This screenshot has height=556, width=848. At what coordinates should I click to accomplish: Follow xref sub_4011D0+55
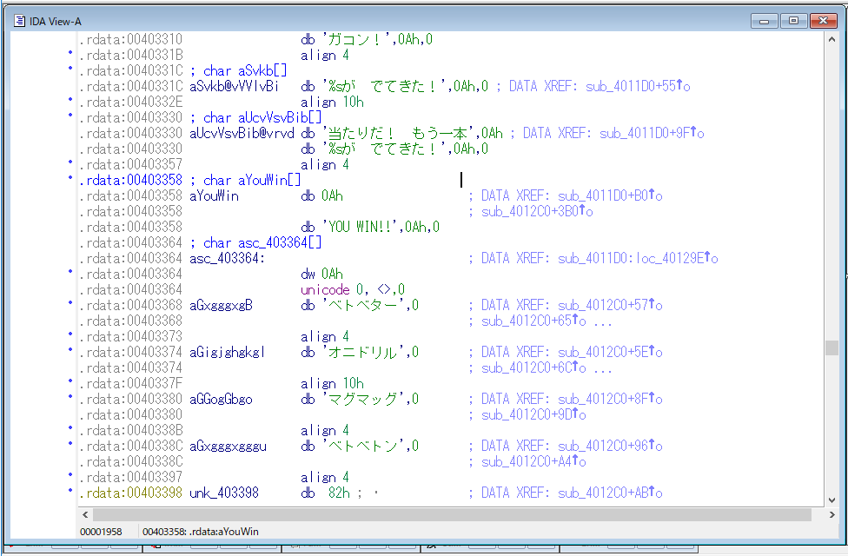click(x=638, y=86)
